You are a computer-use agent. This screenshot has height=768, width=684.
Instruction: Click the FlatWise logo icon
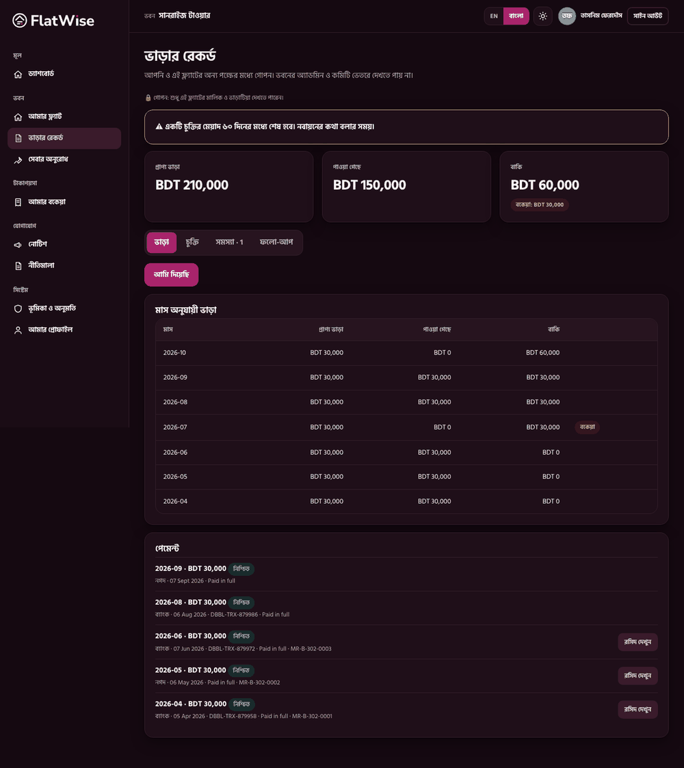(20, 21)
